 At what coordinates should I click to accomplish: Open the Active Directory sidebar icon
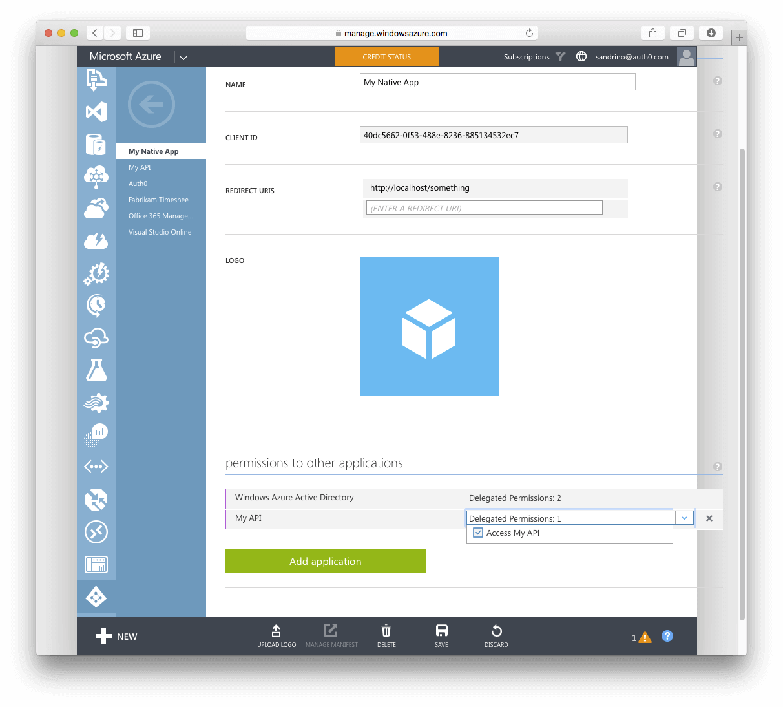pyautogui.click(x=96, y=597)
